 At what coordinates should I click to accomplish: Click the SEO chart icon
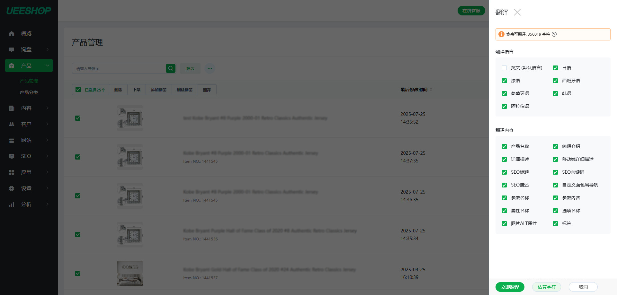click(x=12, y=156)
